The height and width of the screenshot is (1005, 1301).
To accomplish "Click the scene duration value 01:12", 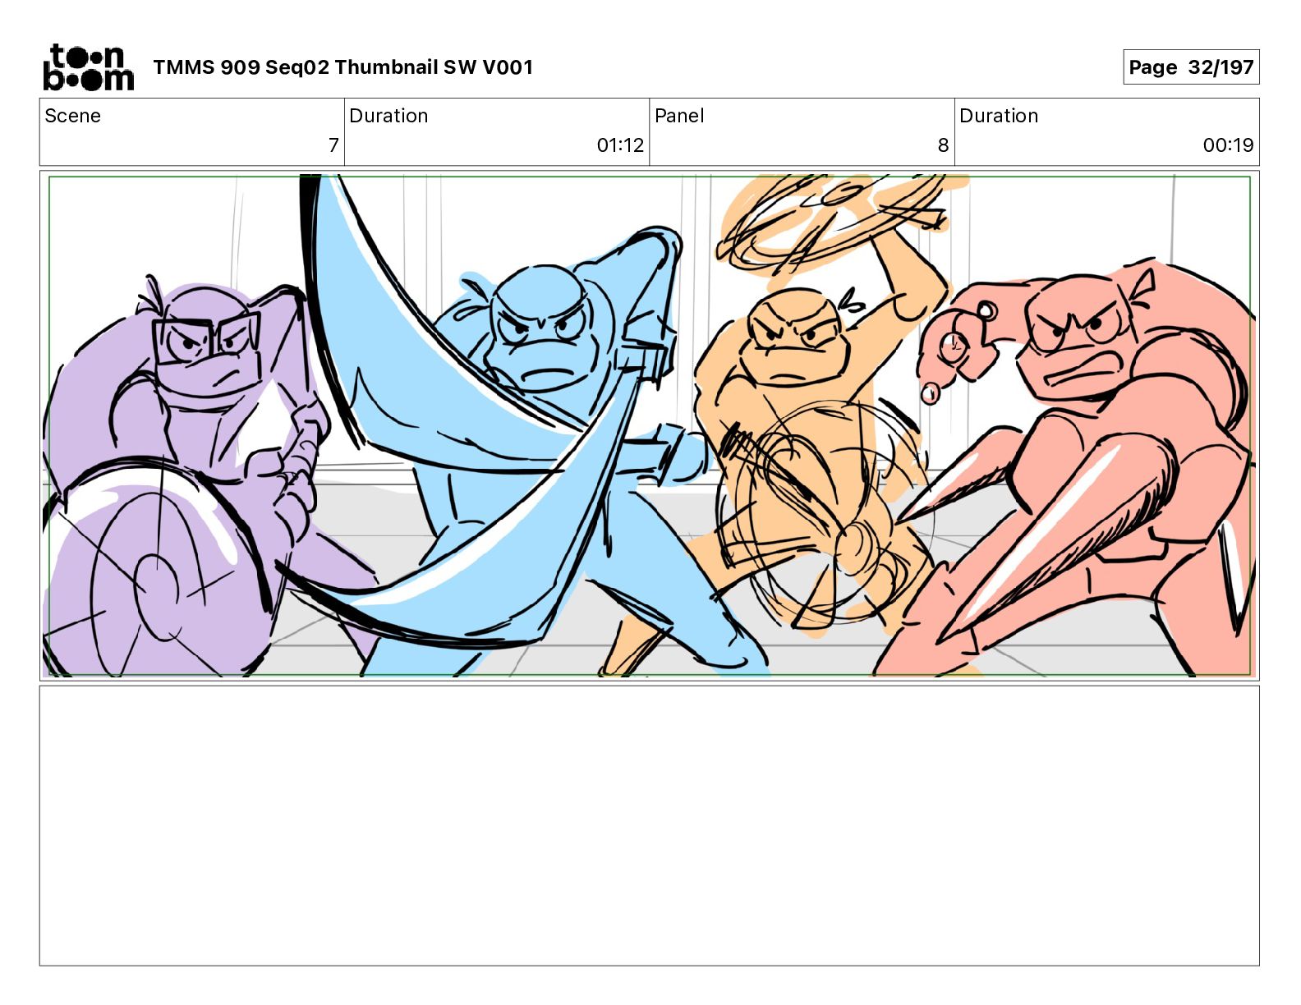I will coord(620,145).
